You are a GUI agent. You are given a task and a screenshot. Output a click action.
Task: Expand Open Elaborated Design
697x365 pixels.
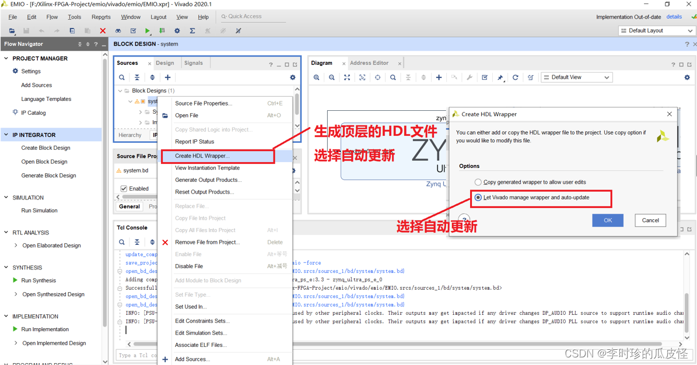click(16, 245)
